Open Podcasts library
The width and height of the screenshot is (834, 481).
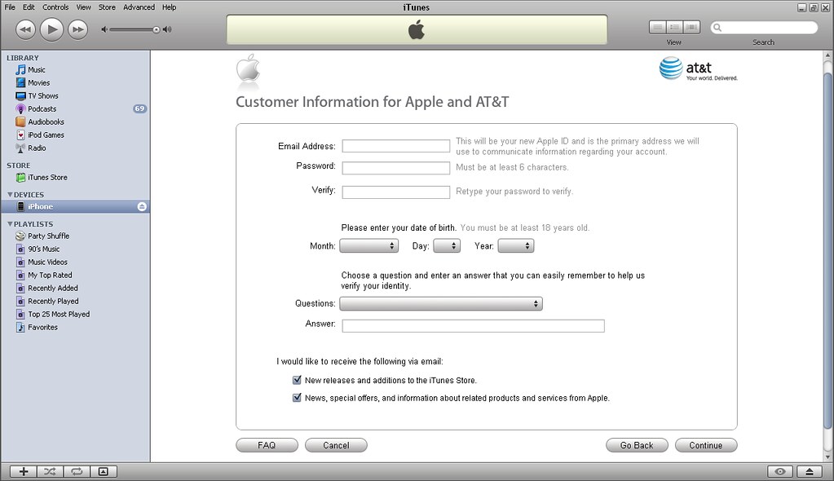pos(42,108)
